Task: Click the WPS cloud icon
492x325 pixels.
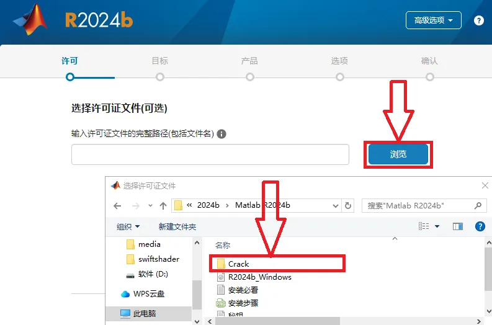Action: (125, 294)
